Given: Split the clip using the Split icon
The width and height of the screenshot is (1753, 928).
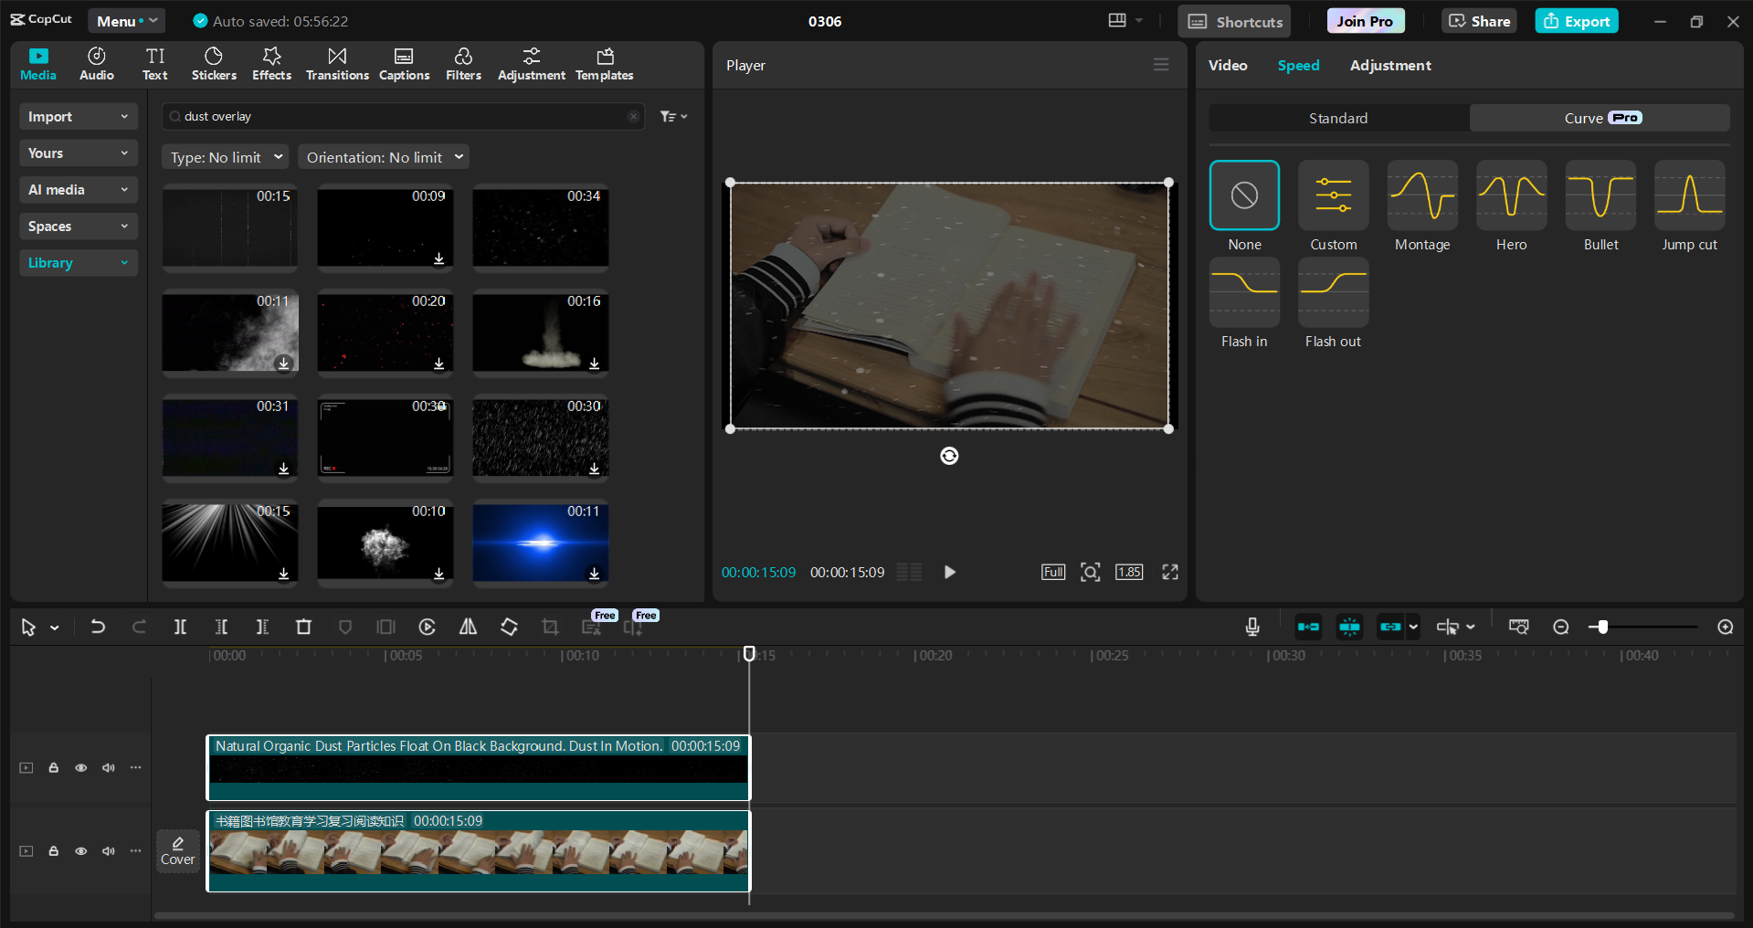Looking at the screenshot, I should (x=180, y=627).
